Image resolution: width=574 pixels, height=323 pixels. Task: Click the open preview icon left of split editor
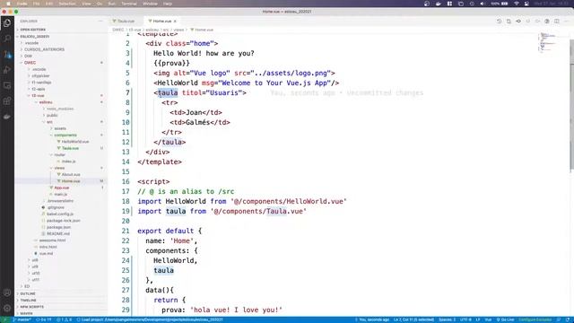(547, 22)
